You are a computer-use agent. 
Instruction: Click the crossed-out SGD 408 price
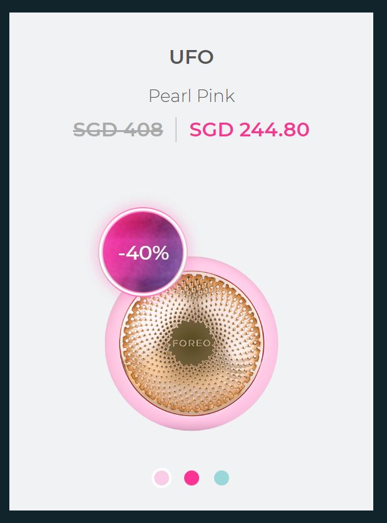click(118, 129)
